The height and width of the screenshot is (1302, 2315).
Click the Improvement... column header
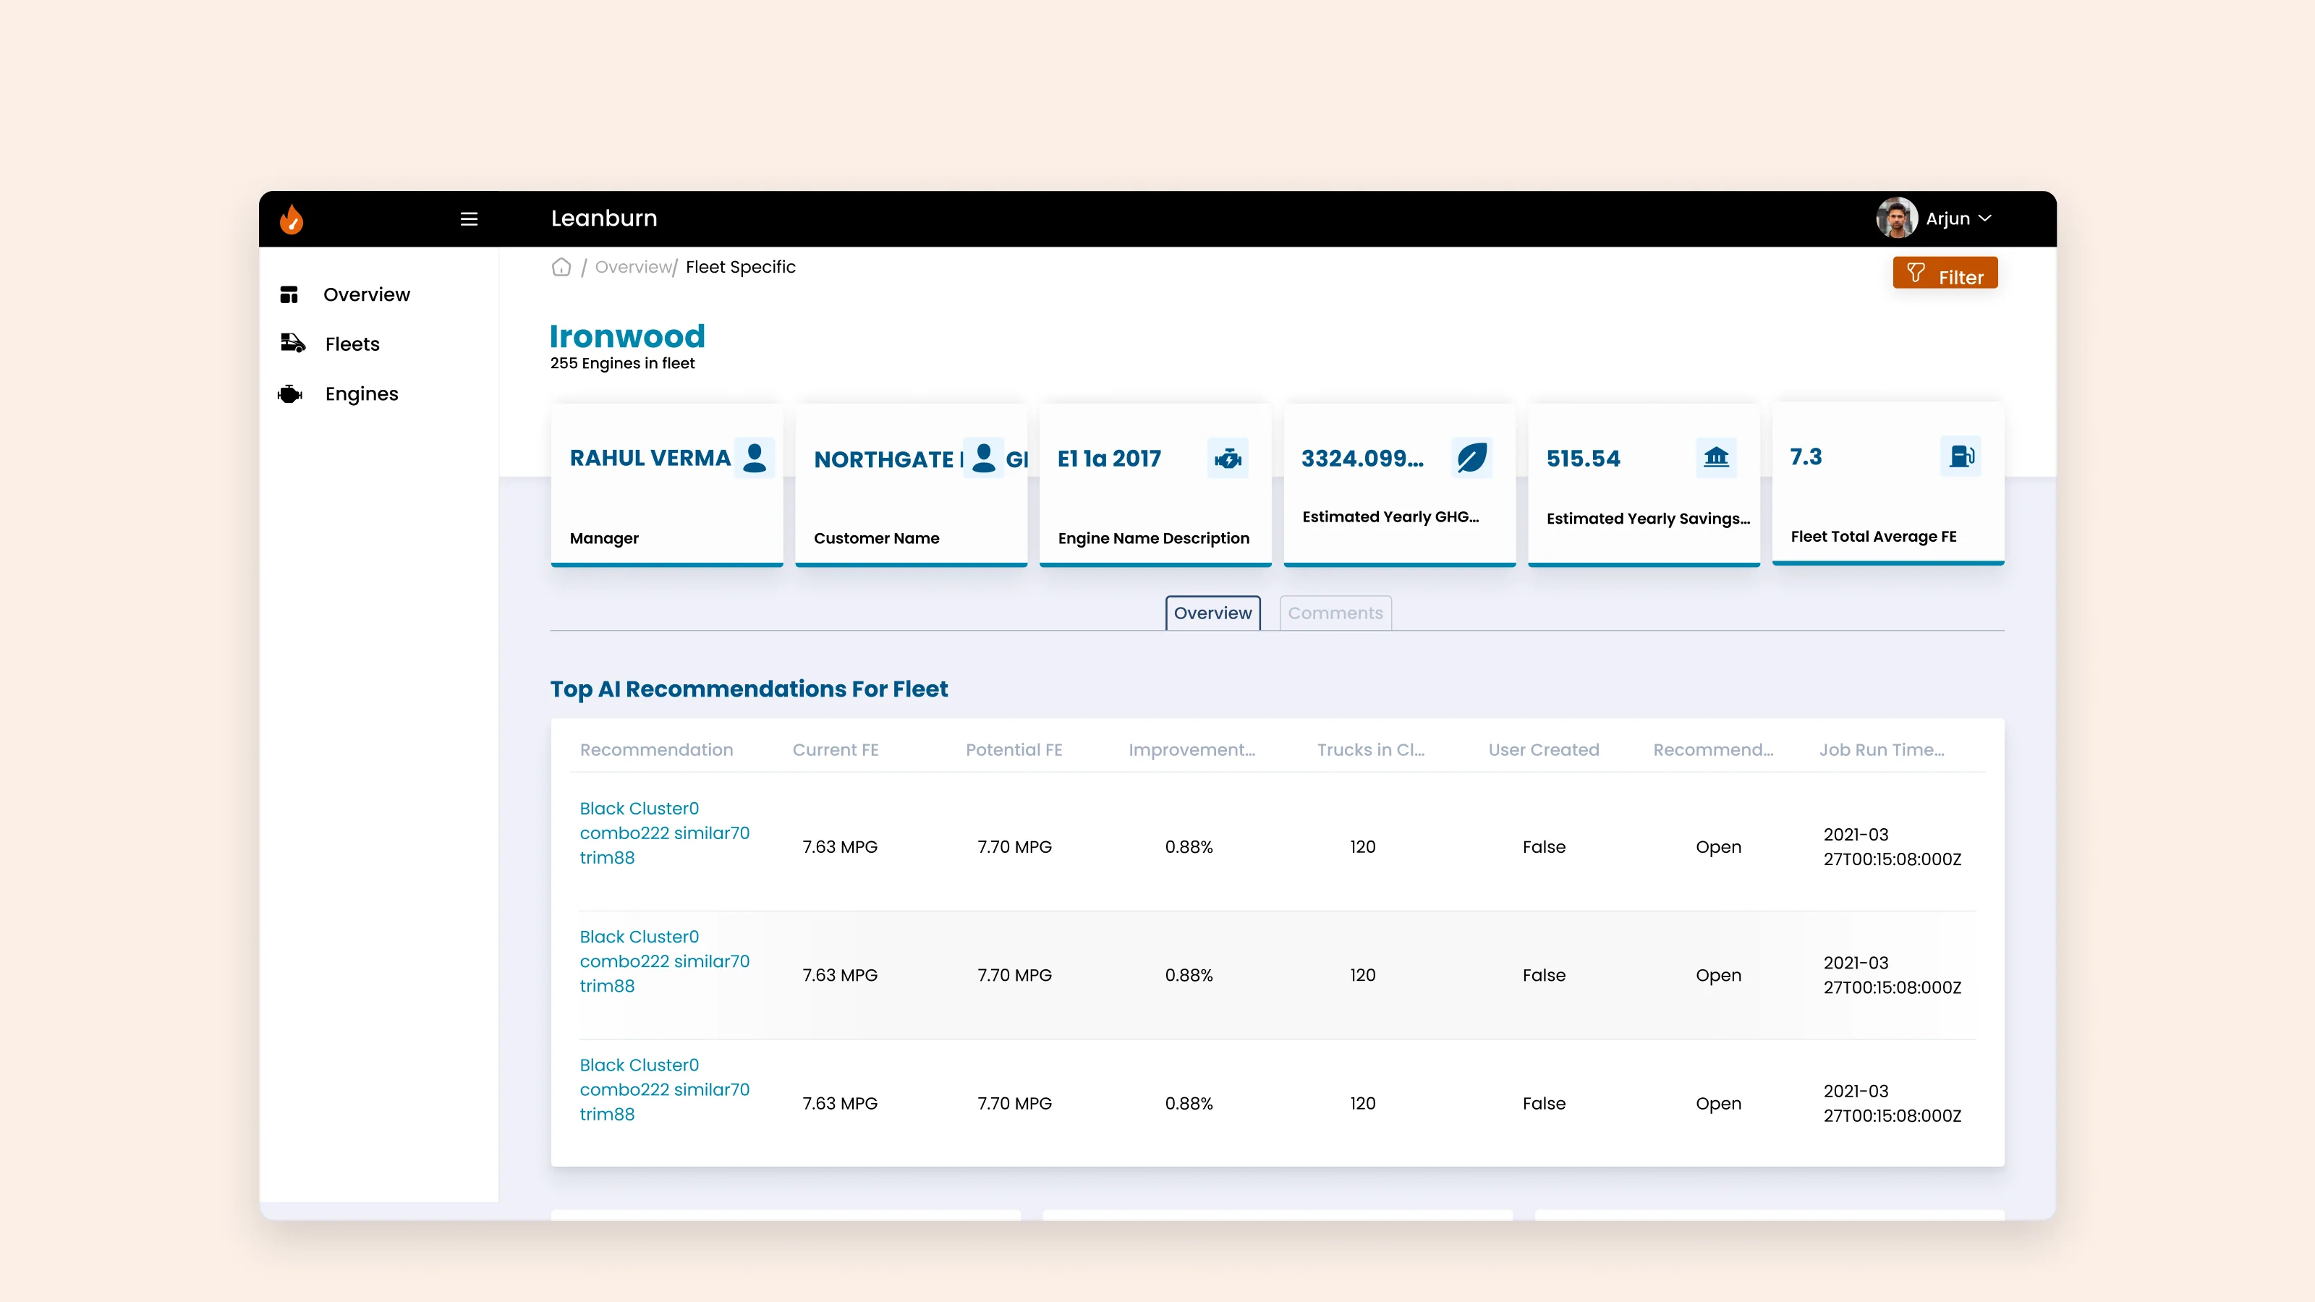[1192, 749]
